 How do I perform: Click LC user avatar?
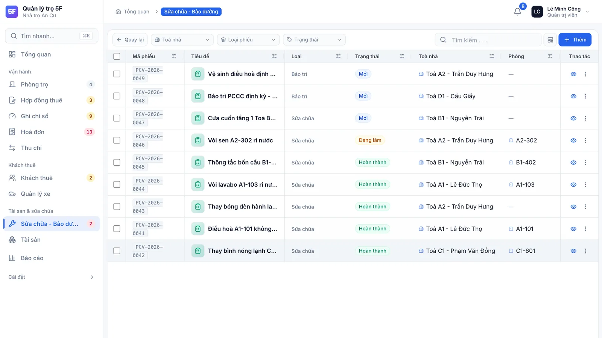coord(537,12)
